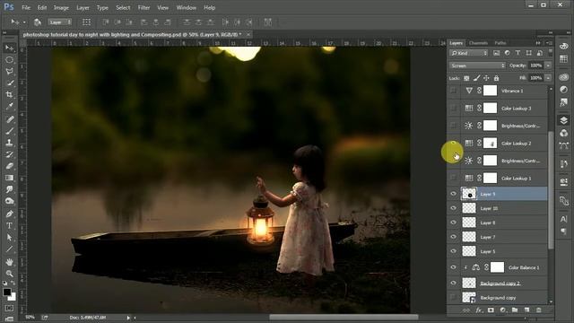Select the Pen tool
Screen dimensions: 574x323
10,214
